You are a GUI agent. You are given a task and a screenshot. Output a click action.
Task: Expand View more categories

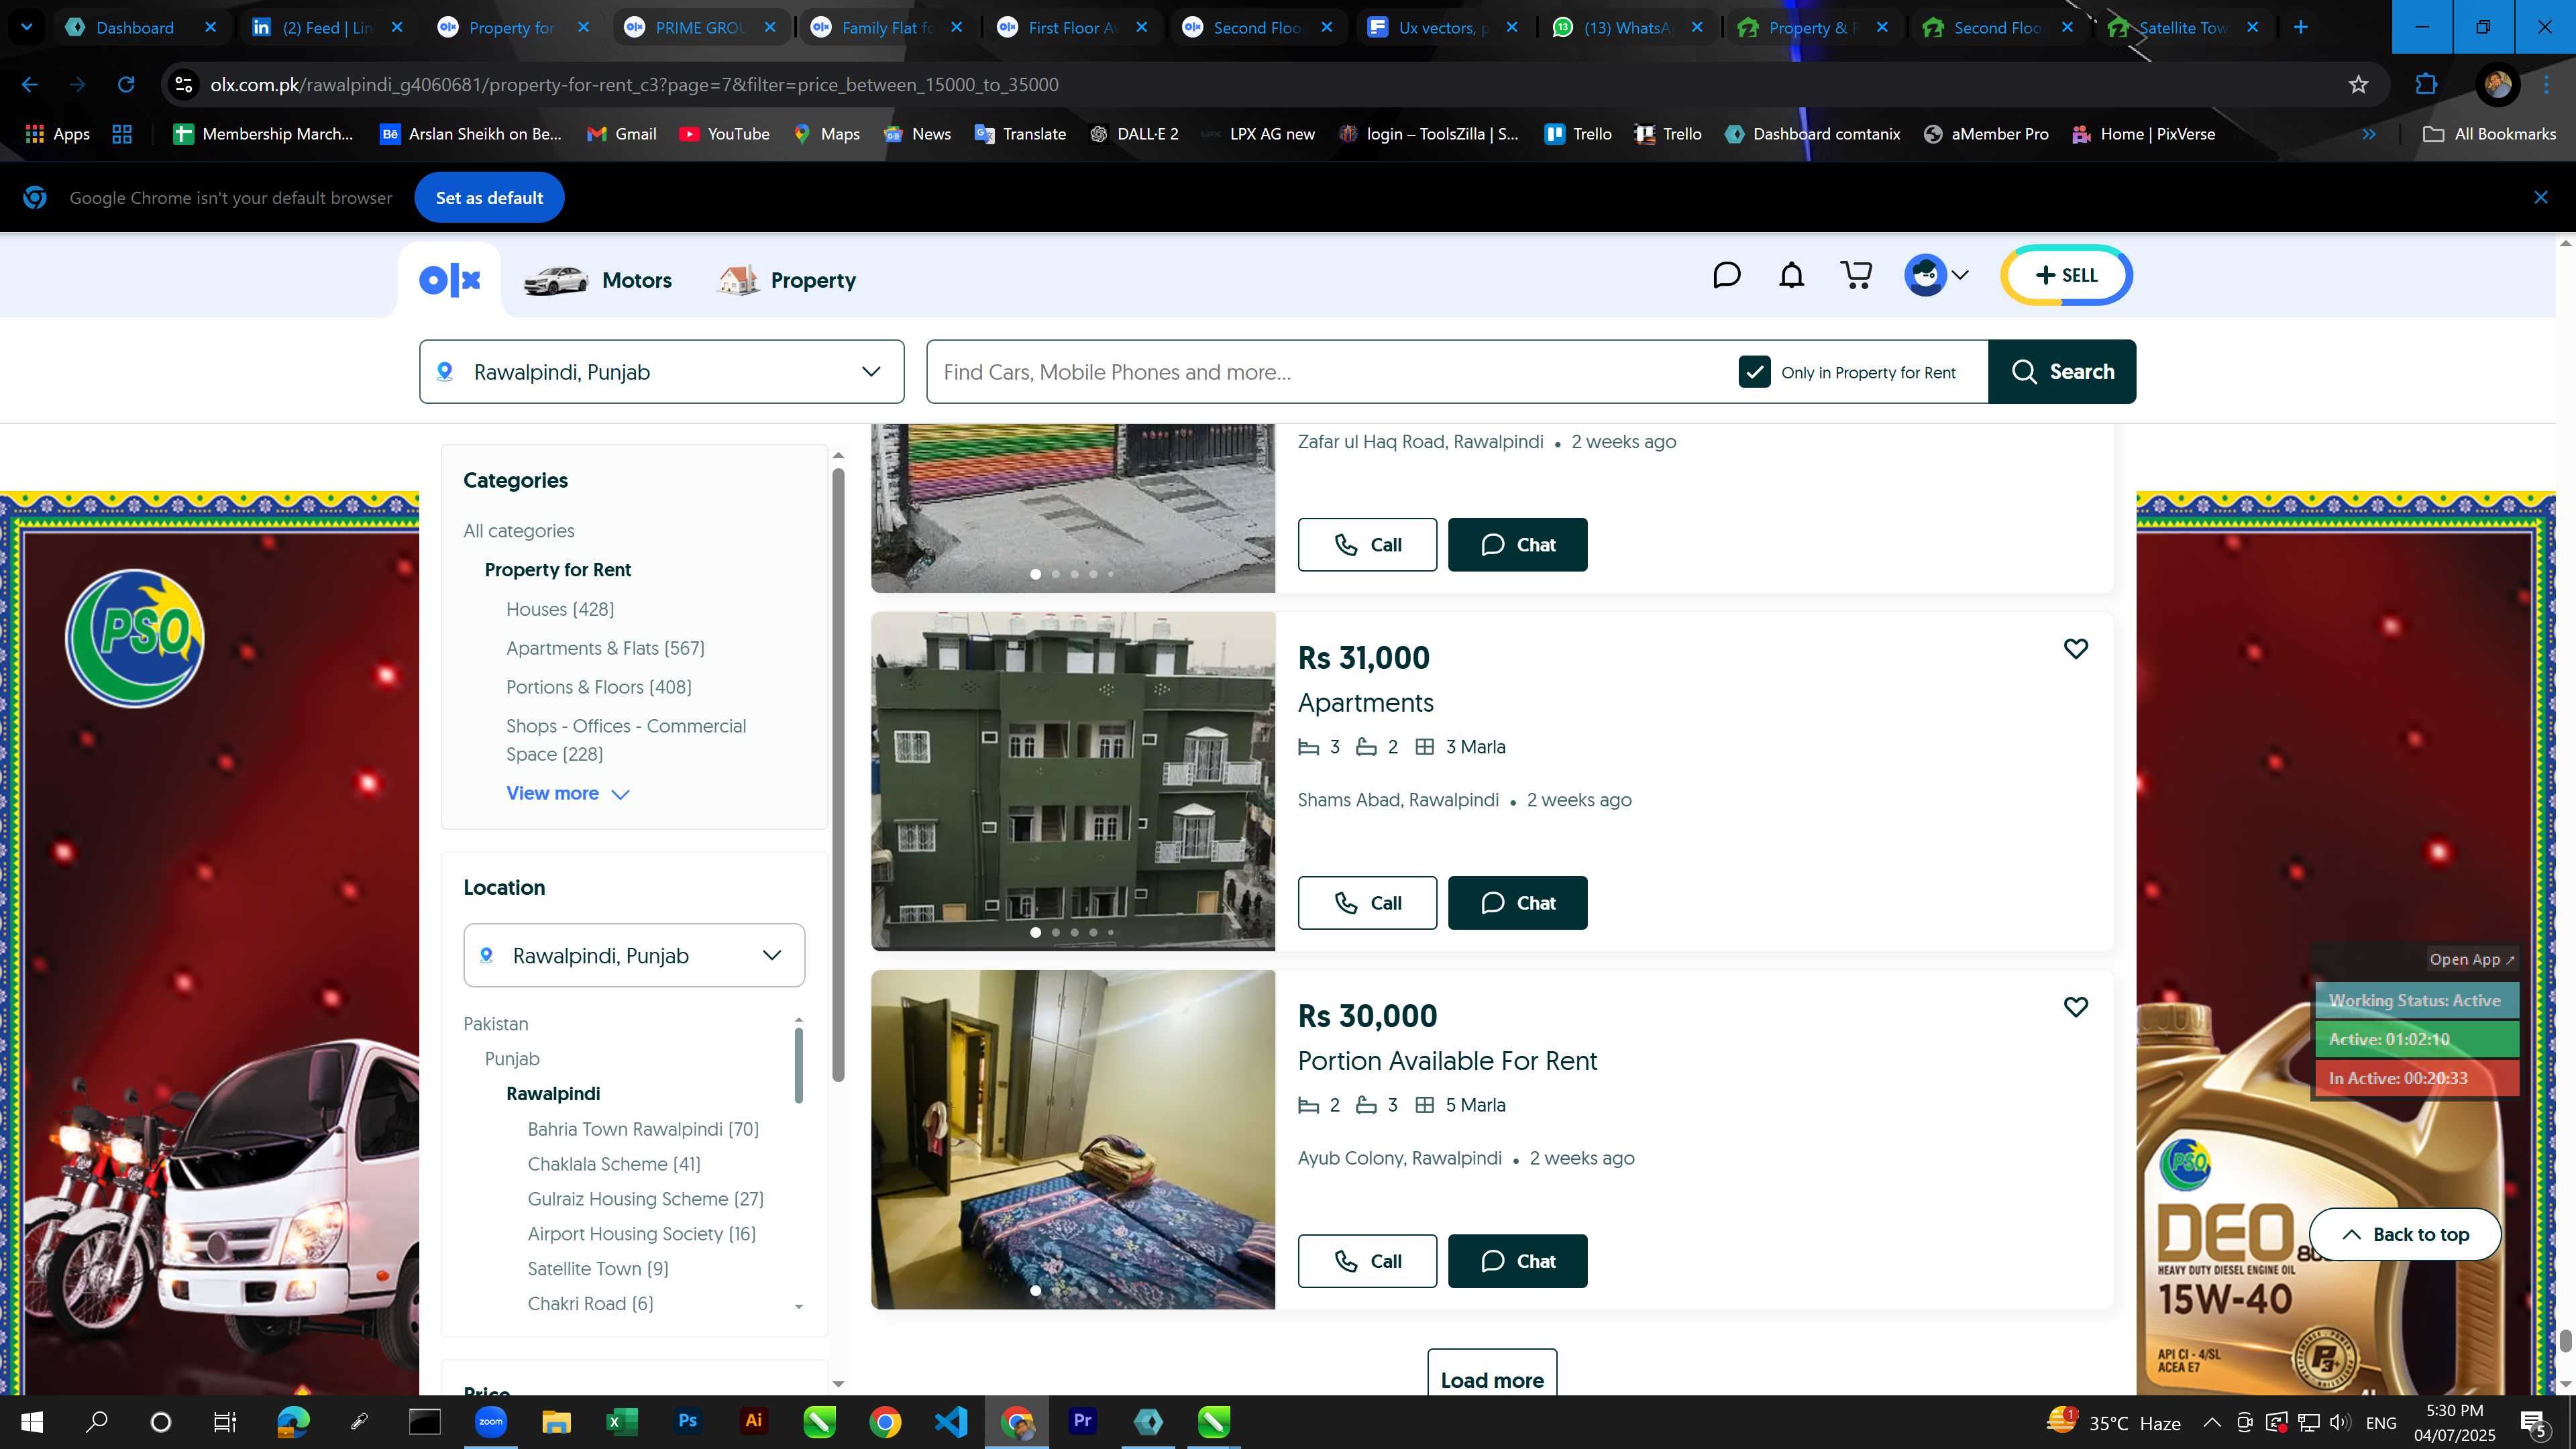(x=567, y=793)
